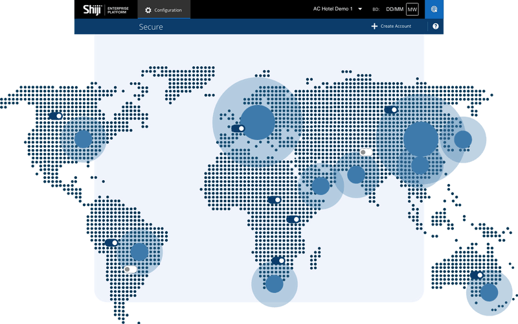Expand the AC Hotel Demo 1 dropdown
518x324 pixels.
[x=337, y=9]
